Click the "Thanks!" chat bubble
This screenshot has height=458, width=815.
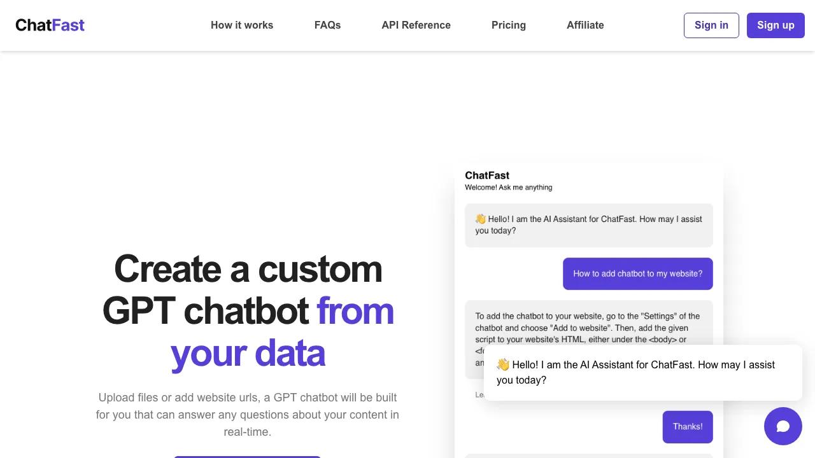(688, 426)
